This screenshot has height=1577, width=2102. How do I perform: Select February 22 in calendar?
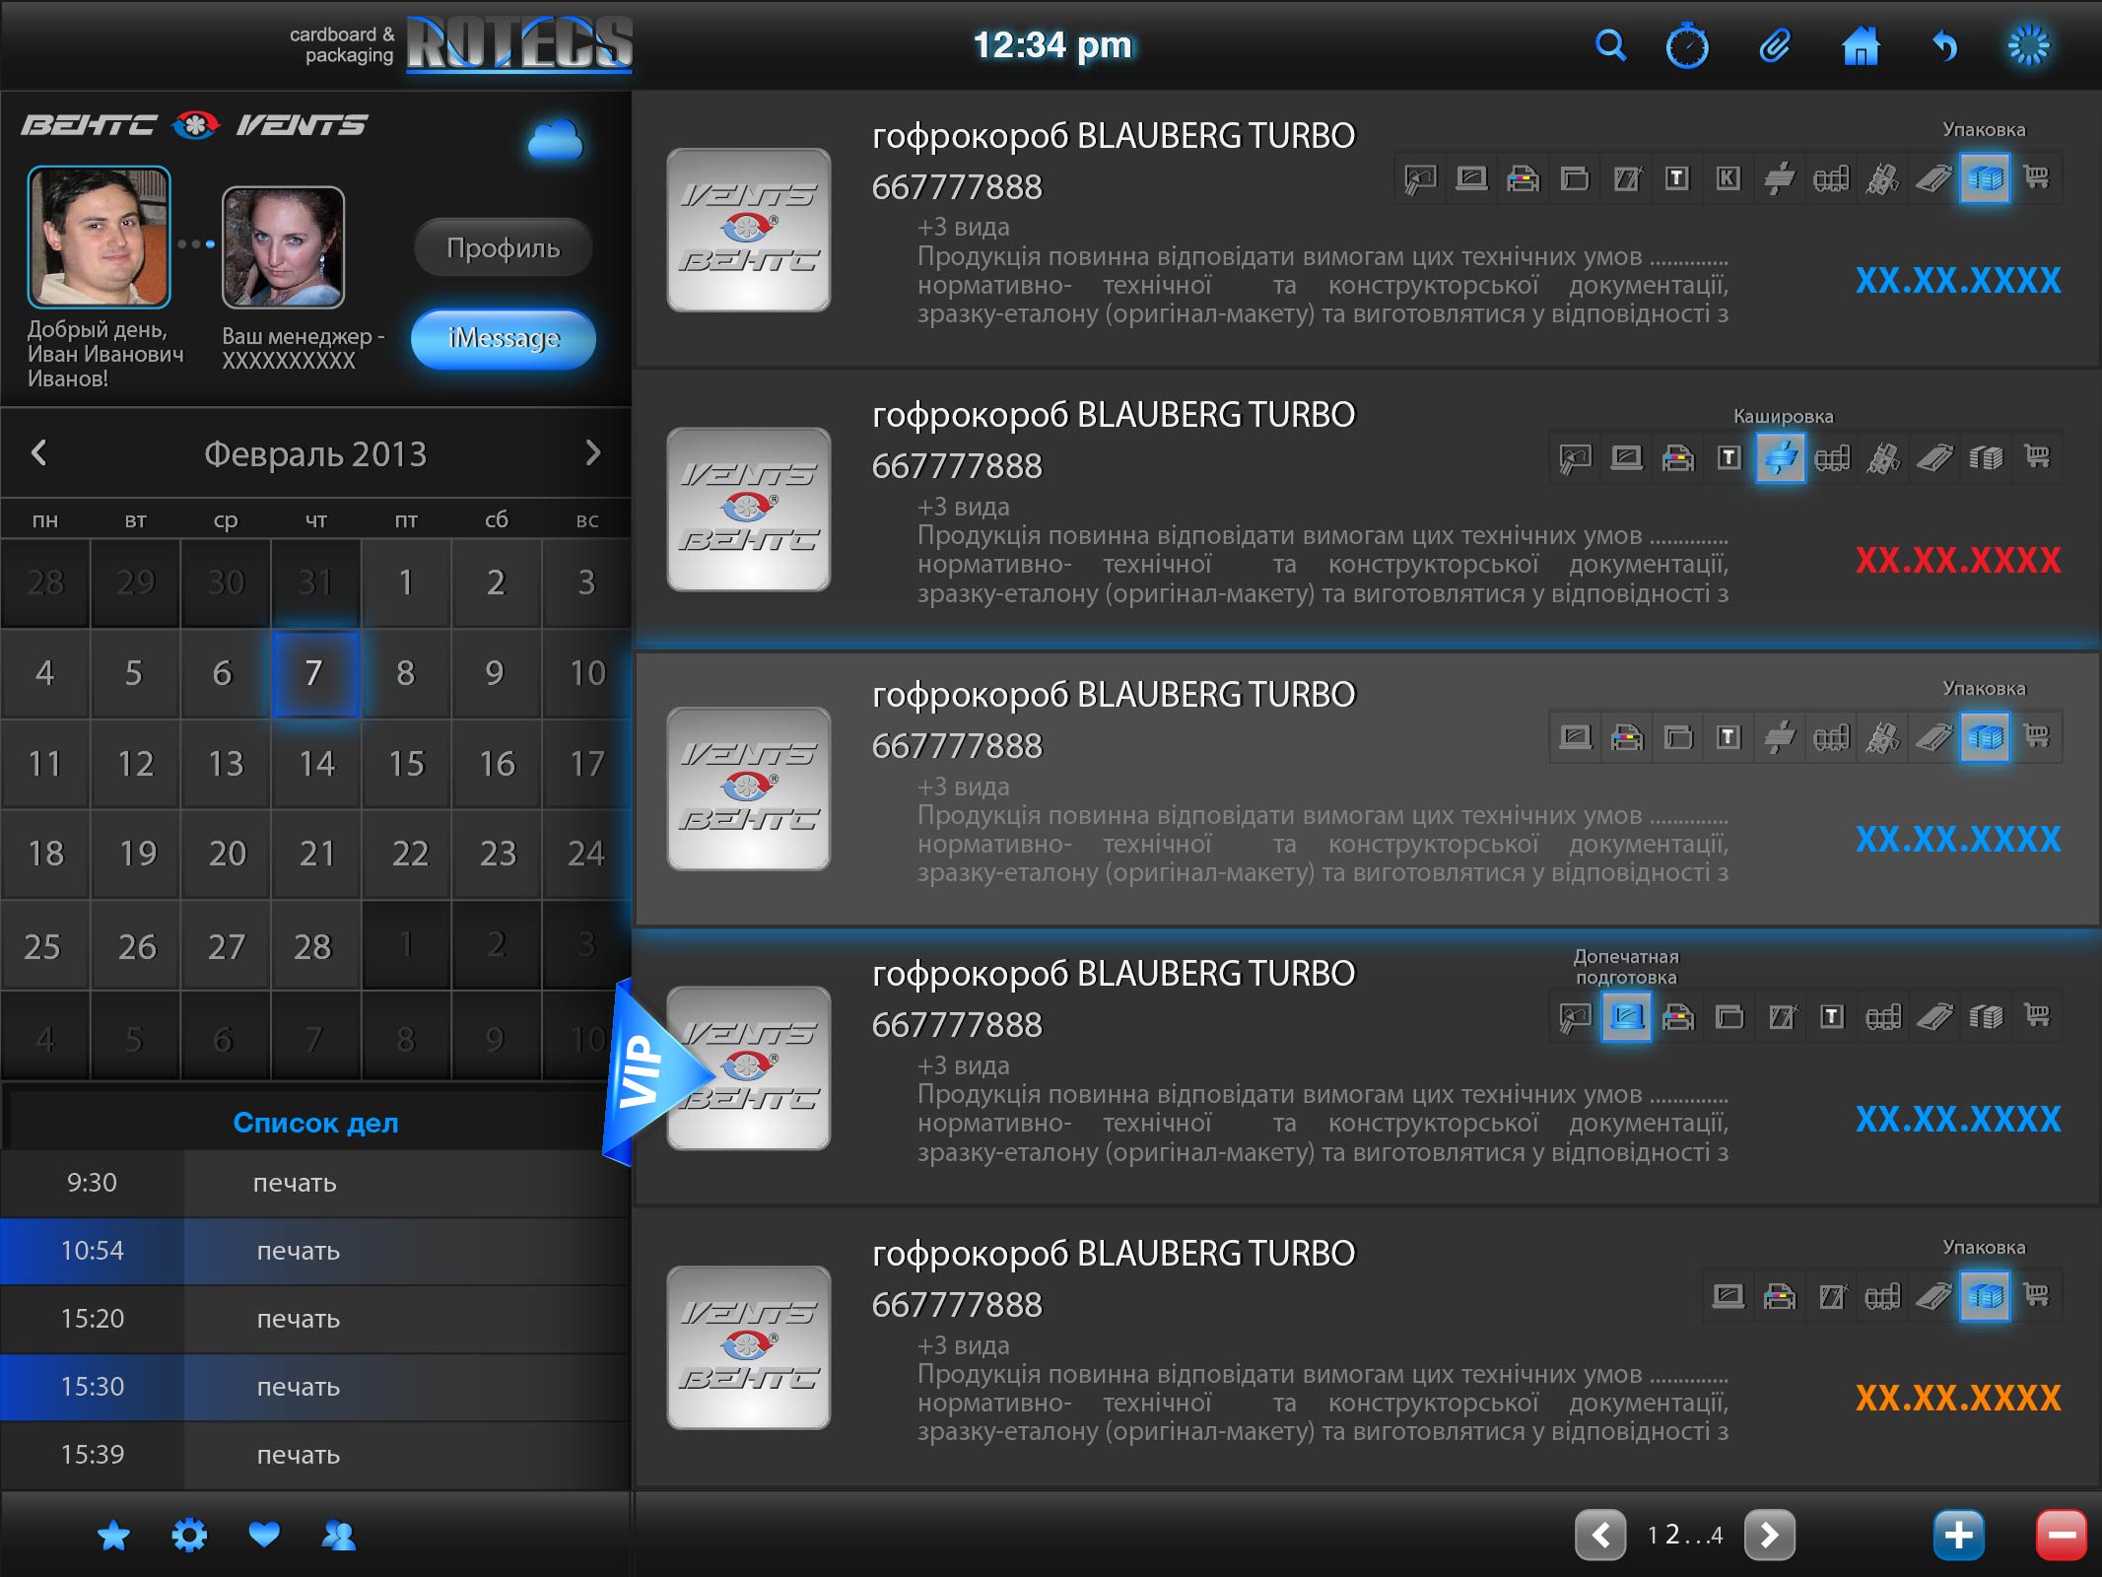click(407, 854)
